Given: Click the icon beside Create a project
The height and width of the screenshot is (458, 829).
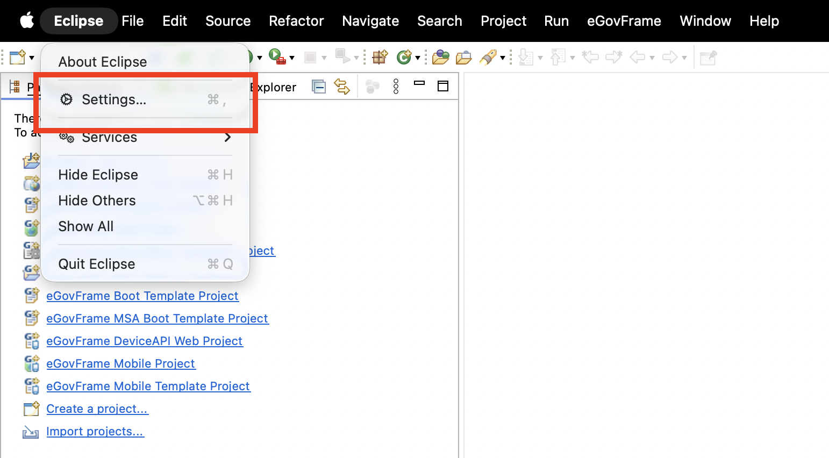Looking at the screenshot, I should [x=32, y=409].
